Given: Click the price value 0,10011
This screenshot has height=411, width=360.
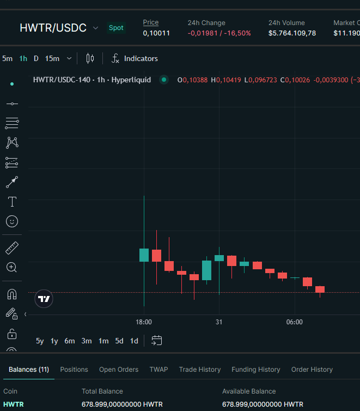Looking at the screenshot, I should tap(156, 33).
